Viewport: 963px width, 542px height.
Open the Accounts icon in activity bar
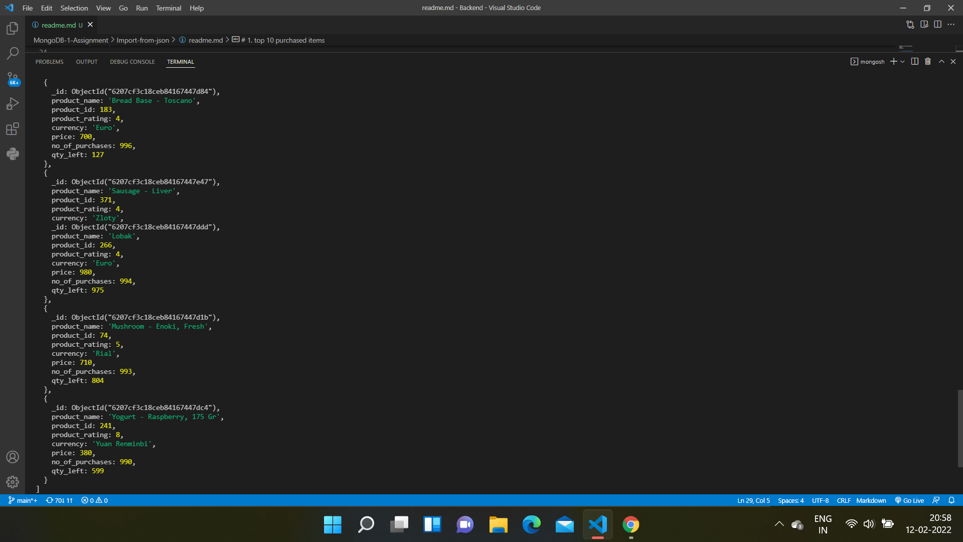pos(12,457)
